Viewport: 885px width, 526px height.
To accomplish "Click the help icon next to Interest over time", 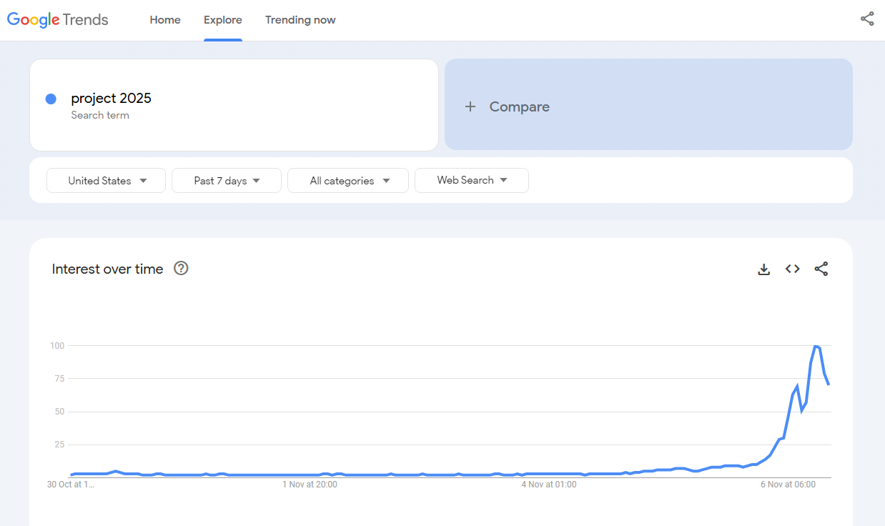I will [181, 269].
